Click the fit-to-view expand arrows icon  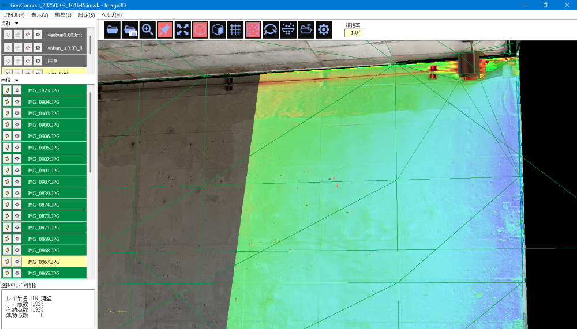click(182, 30)
